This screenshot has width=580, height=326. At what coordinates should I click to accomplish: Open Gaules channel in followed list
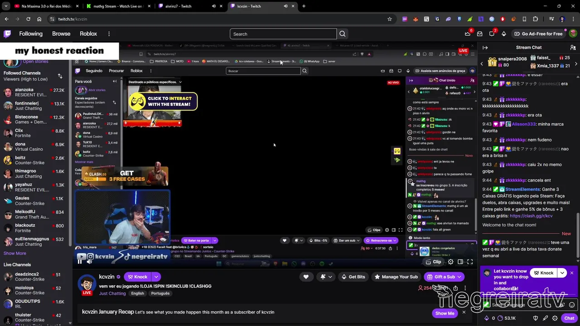(36, 201)
